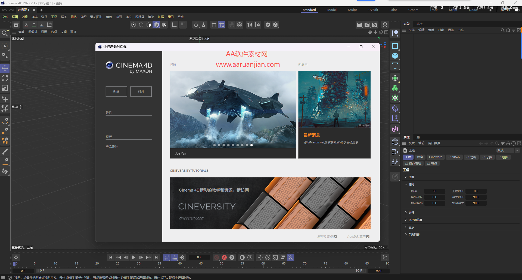
Task: Click the 新建 button in the quick start dialog
Action: point(116,91)
